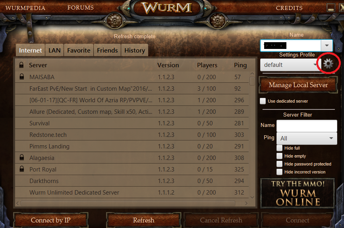Click the Refresh button
344x228 pixels.
[x=144, y=220]
